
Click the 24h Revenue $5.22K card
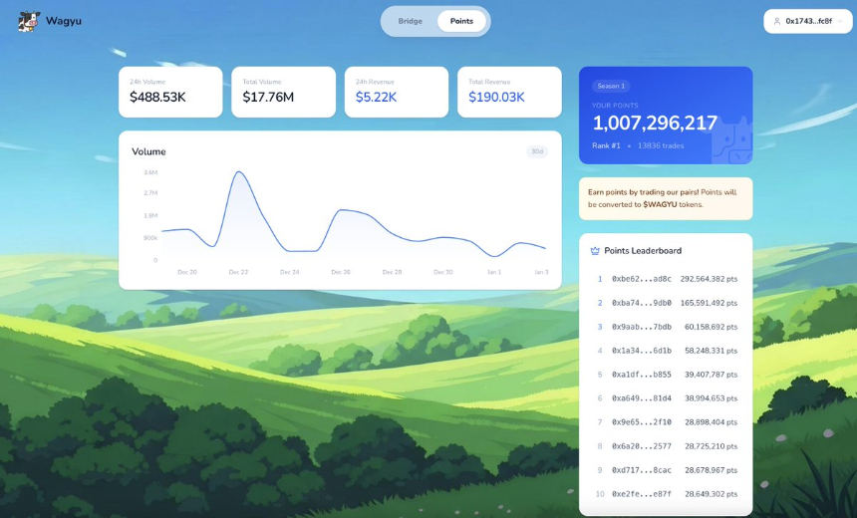coord(397,92)
